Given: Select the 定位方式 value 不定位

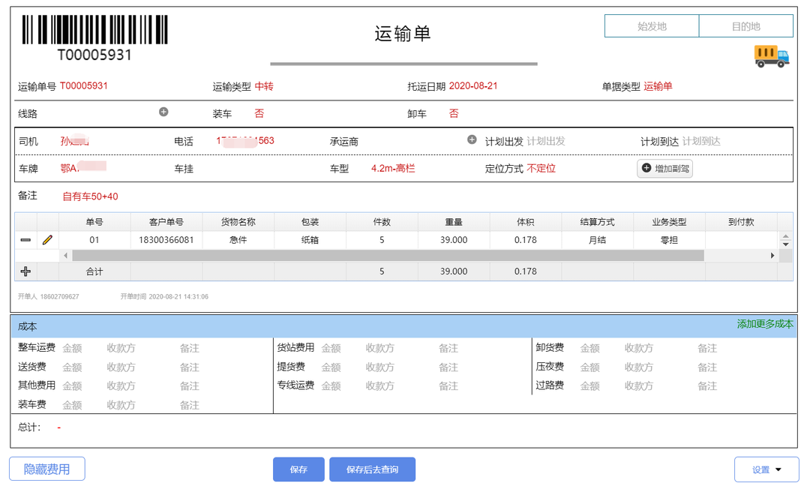Looking at the screenshot, I should point(541,169).
